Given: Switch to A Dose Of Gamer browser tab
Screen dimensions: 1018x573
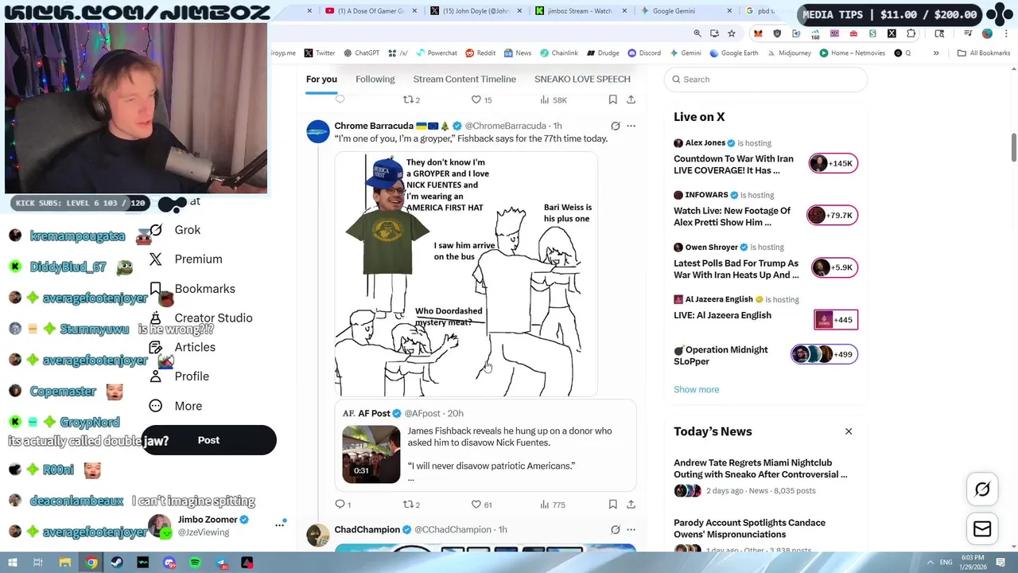Looking at the screenshot, I should pos(370,11).
